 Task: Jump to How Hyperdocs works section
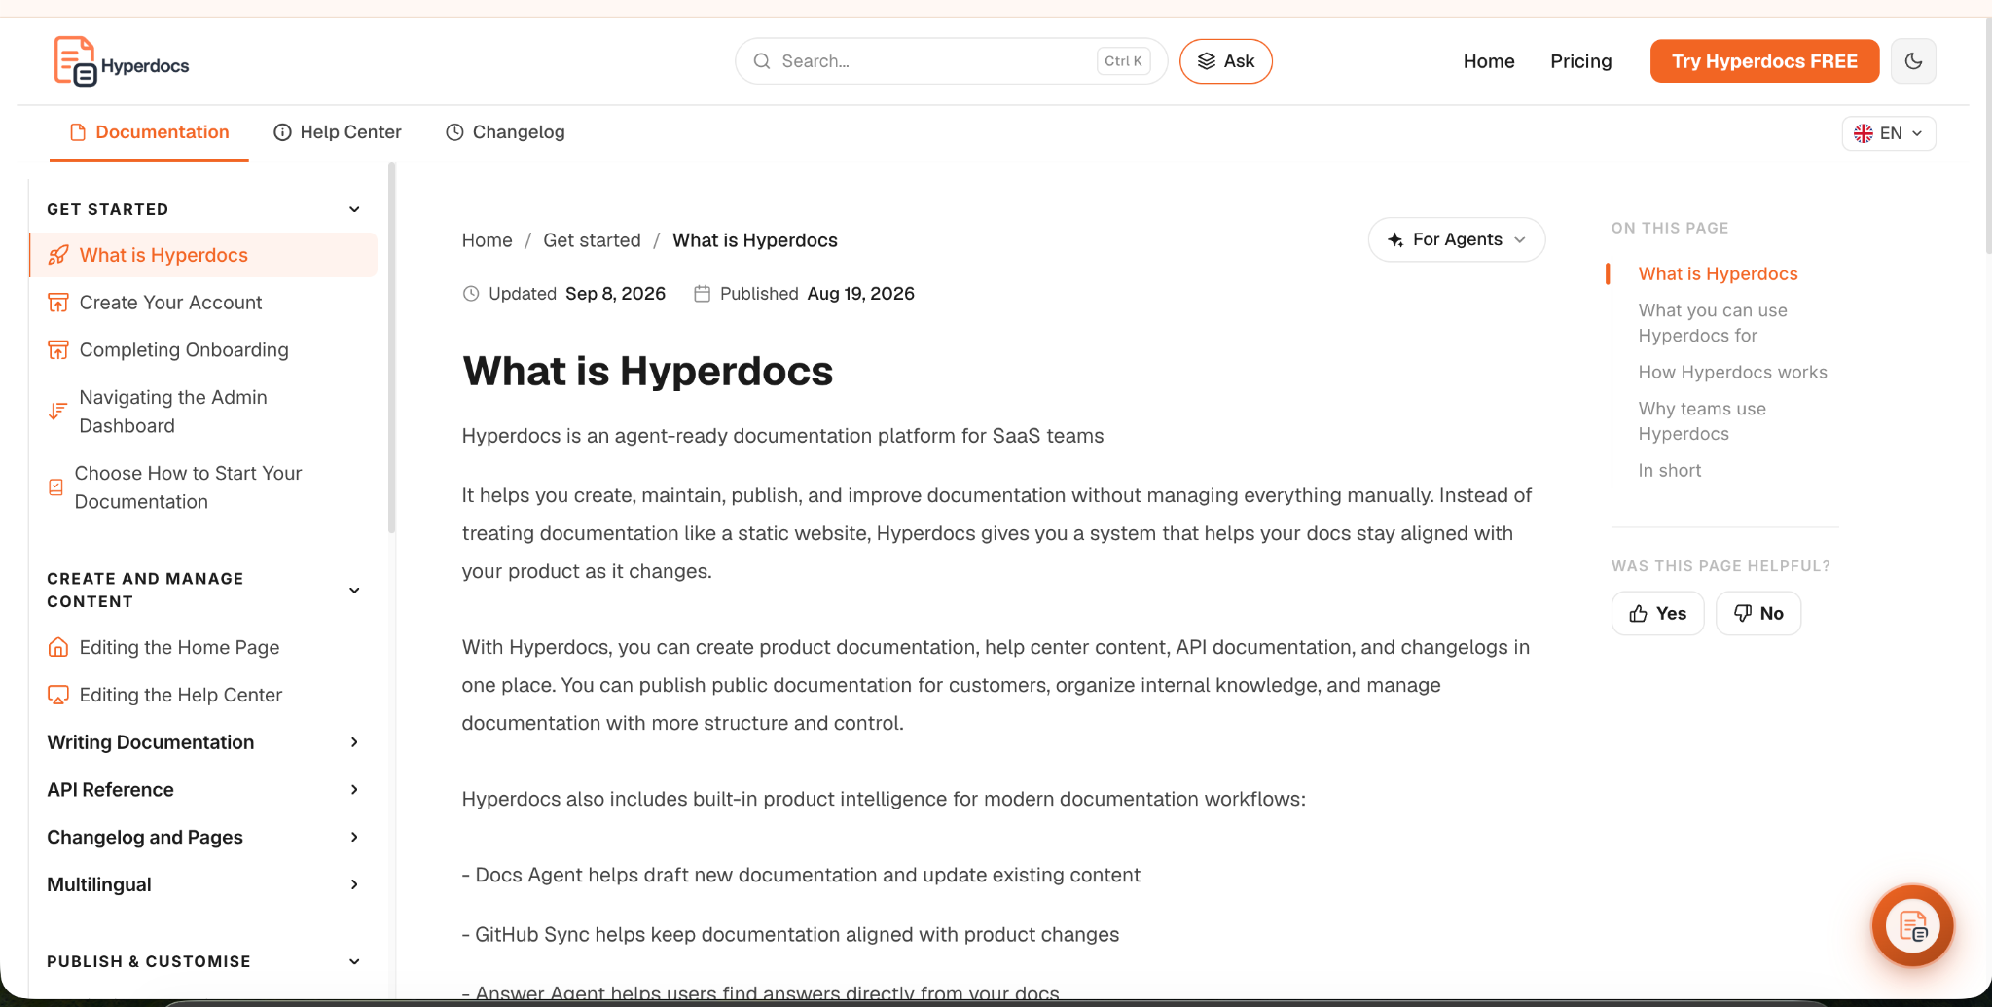pos(1732,373)
